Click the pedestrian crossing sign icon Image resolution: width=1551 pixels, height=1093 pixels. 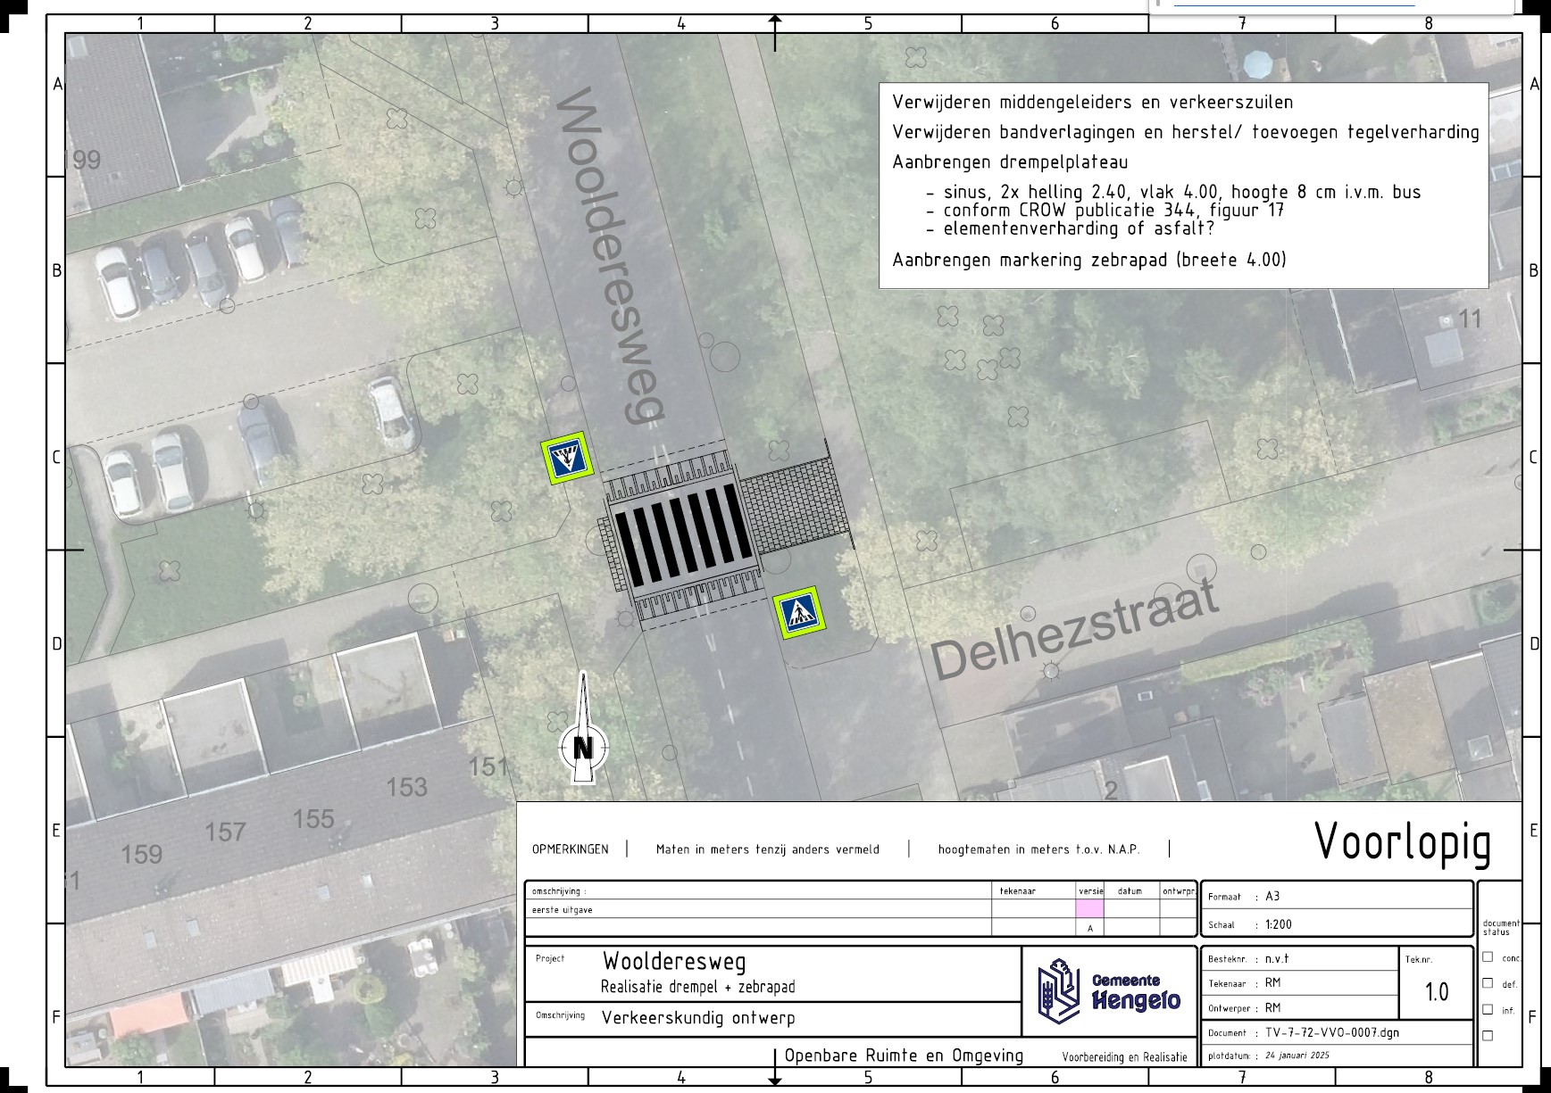pos(799,613)
